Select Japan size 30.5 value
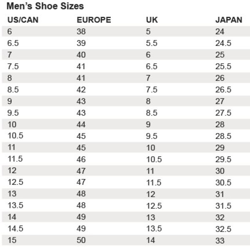 (223, 182)
